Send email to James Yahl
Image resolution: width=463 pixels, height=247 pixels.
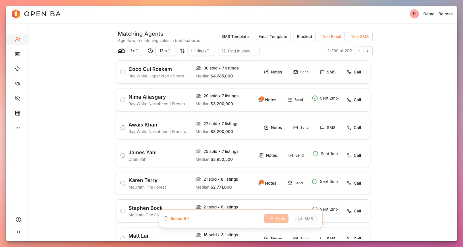coord(296,155)
